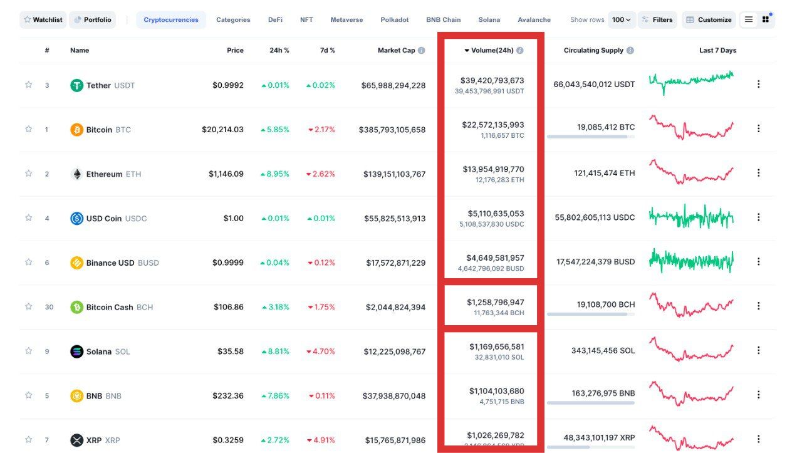Switch to Categories tab
This screenshot has width=802, height=453.
[233, 19]
